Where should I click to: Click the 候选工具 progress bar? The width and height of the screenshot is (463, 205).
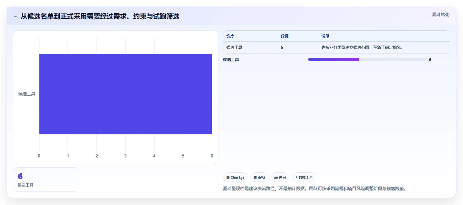[367, 59]
